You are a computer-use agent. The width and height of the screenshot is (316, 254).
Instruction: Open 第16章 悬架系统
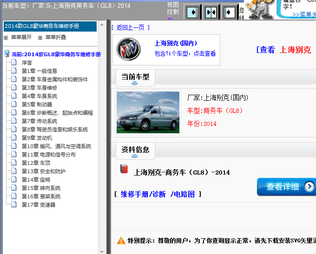[x=41, y=196]
